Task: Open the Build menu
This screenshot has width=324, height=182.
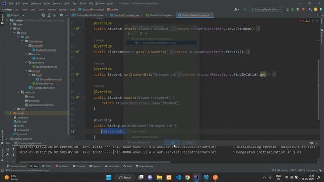Action: [x=67, y=3]
